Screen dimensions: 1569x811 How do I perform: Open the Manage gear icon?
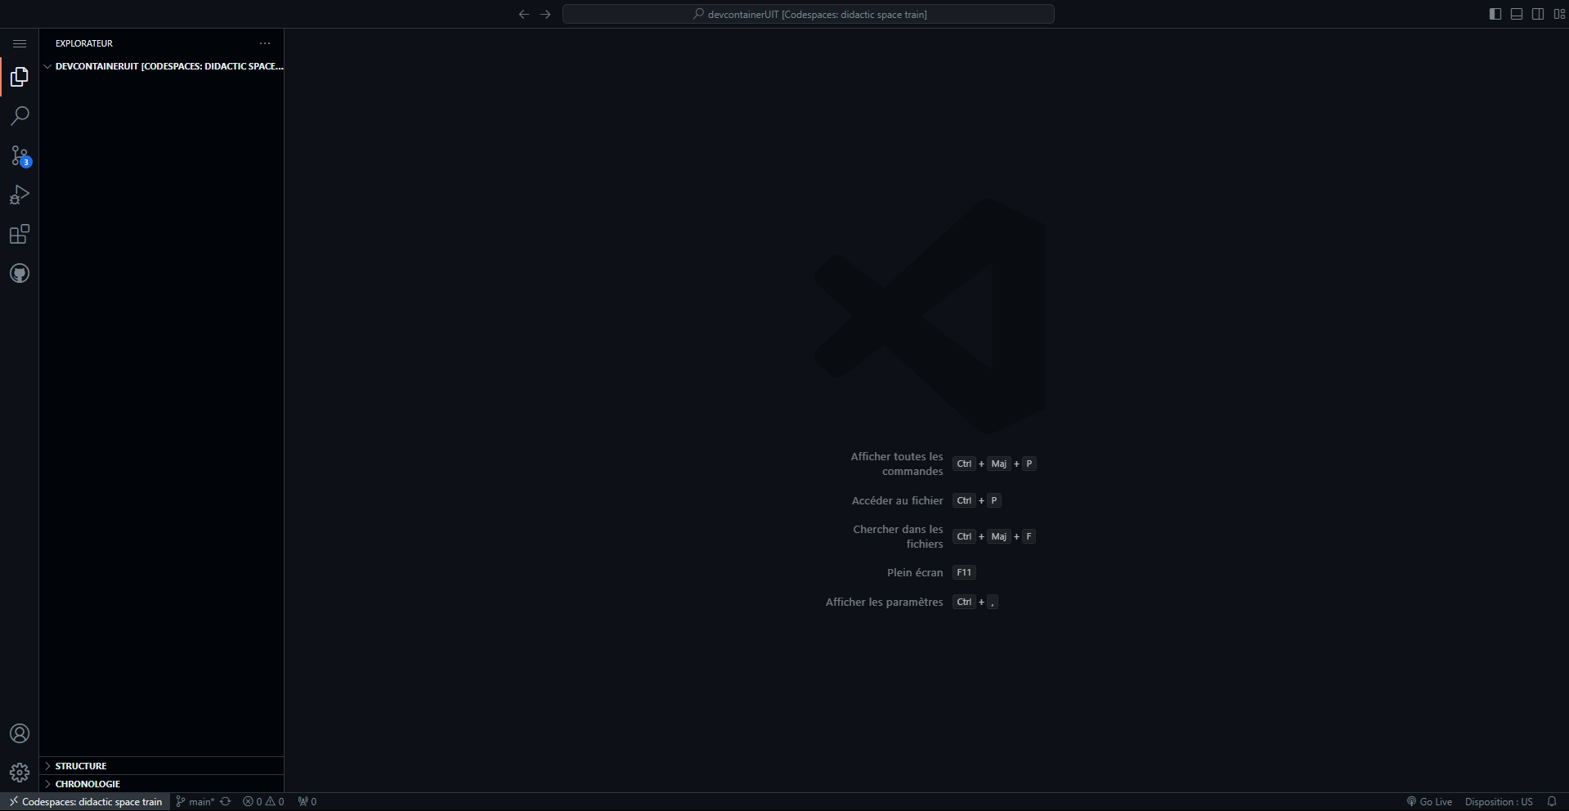(x=20, y=773)
